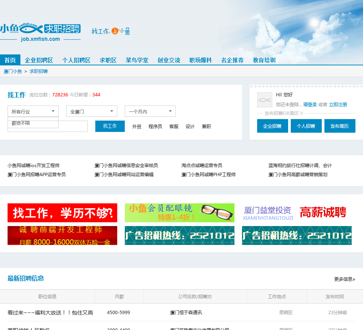This screenshot has height=330, width=363.
Task: Open the 所有行业 industry dropdown
Action: click(x=33, y=111)
